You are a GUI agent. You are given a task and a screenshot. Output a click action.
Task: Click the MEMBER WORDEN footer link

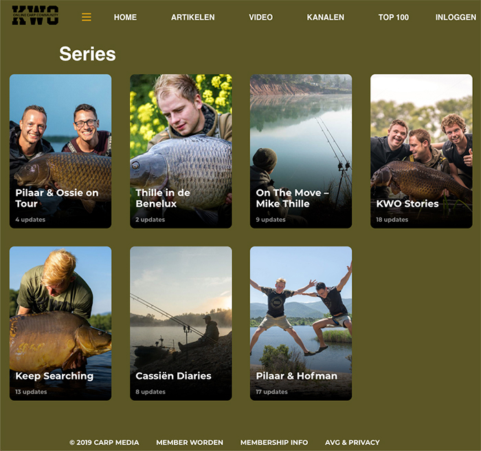[x=190, y=443]
